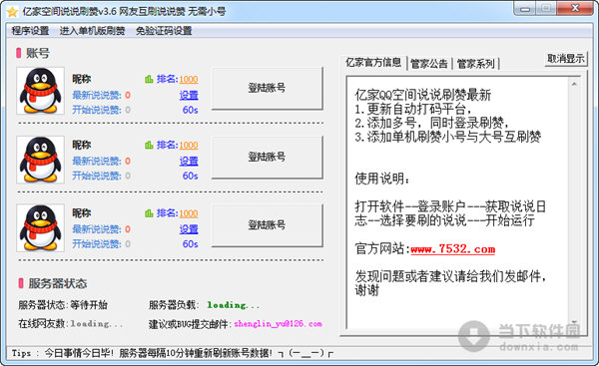Switch to the 管家公告 tab
This screenshot has height=366, width=599.
(x=428, y=64)
